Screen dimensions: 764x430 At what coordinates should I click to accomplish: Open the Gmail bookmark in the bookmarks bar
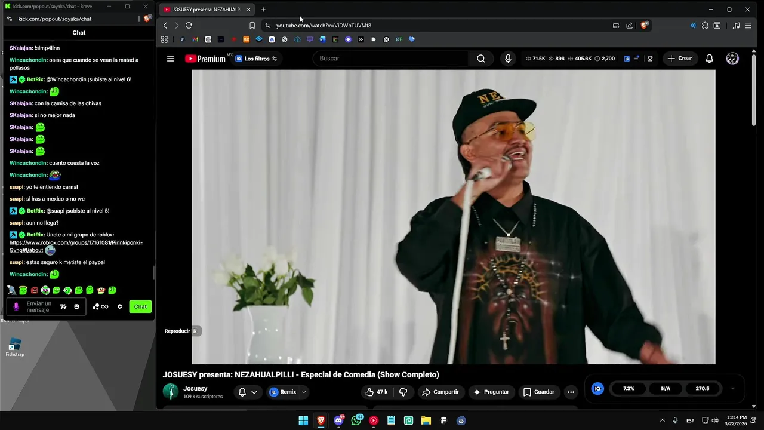coord(195,39)
